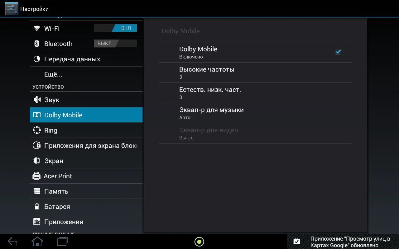
Task: Tap the lock screen apps padlock icon
Action: coord(37,145)
